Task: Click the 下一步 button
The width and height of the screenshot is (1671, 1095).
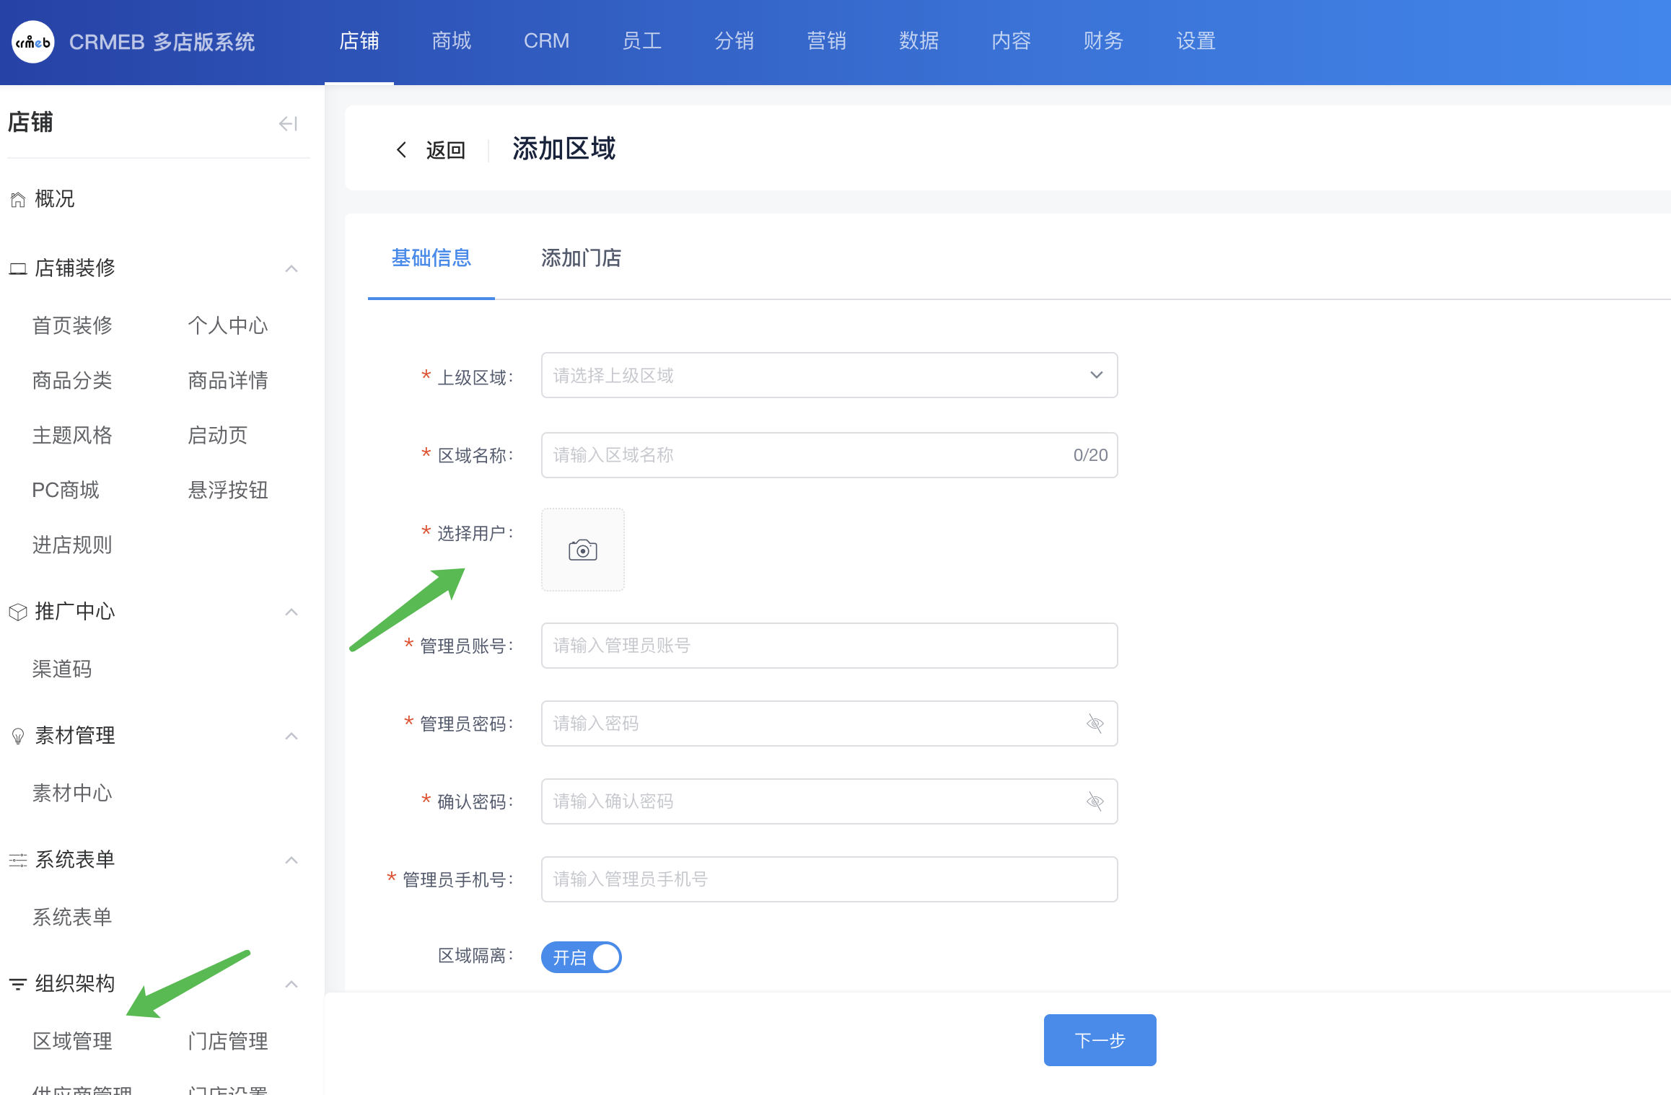Action: tap(1099, 1039)
